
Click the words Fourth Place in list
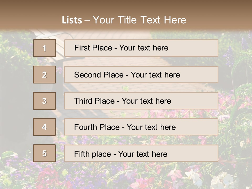click(x=97, y=127)
